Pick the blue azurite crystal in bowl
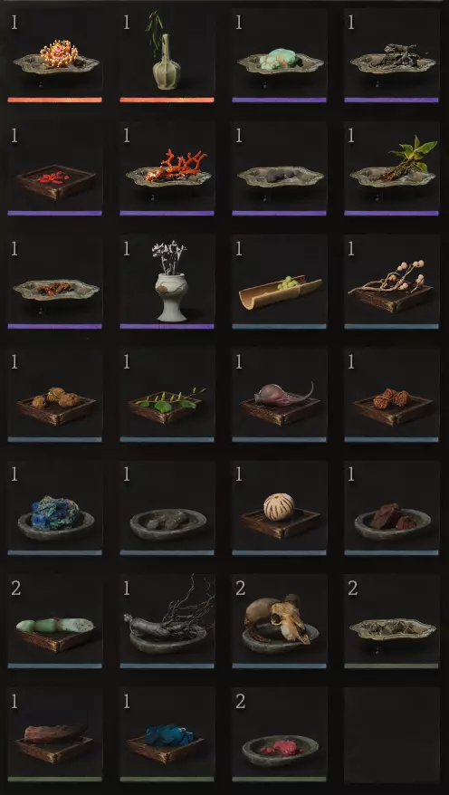 click(x=54, y=509)
